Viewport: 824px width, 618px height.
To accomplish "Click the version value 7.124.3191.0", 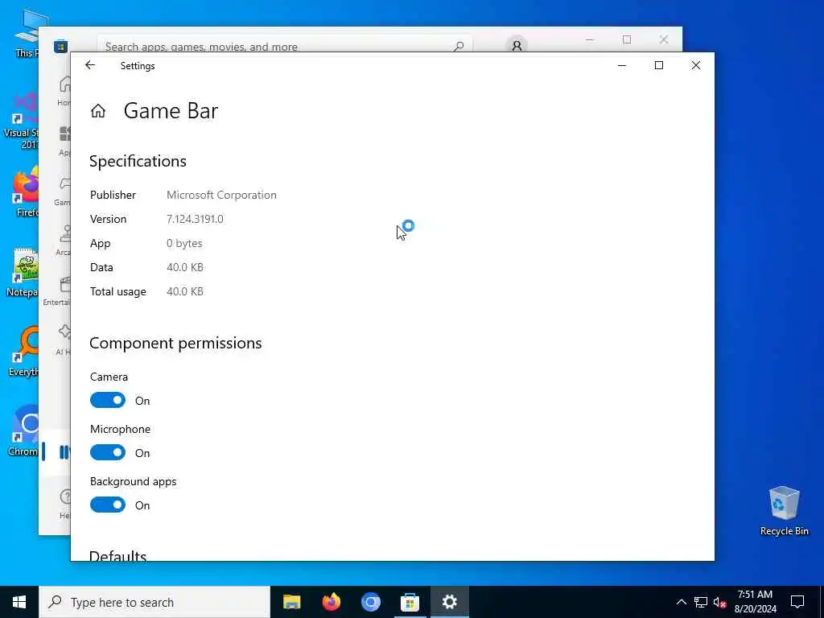I will (195, 219).
